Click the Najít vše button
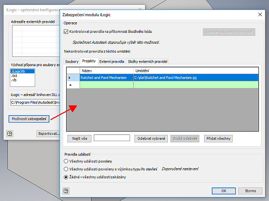The image size is (269, 201). pos(79,138)
